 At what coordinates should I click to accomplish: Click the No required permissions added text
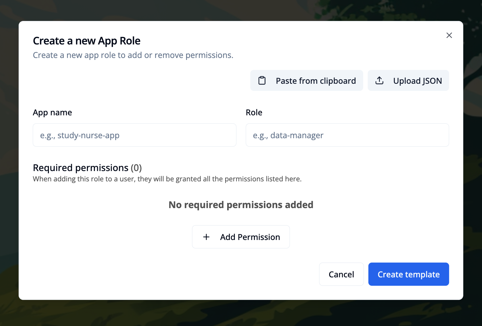coord(241,205)
